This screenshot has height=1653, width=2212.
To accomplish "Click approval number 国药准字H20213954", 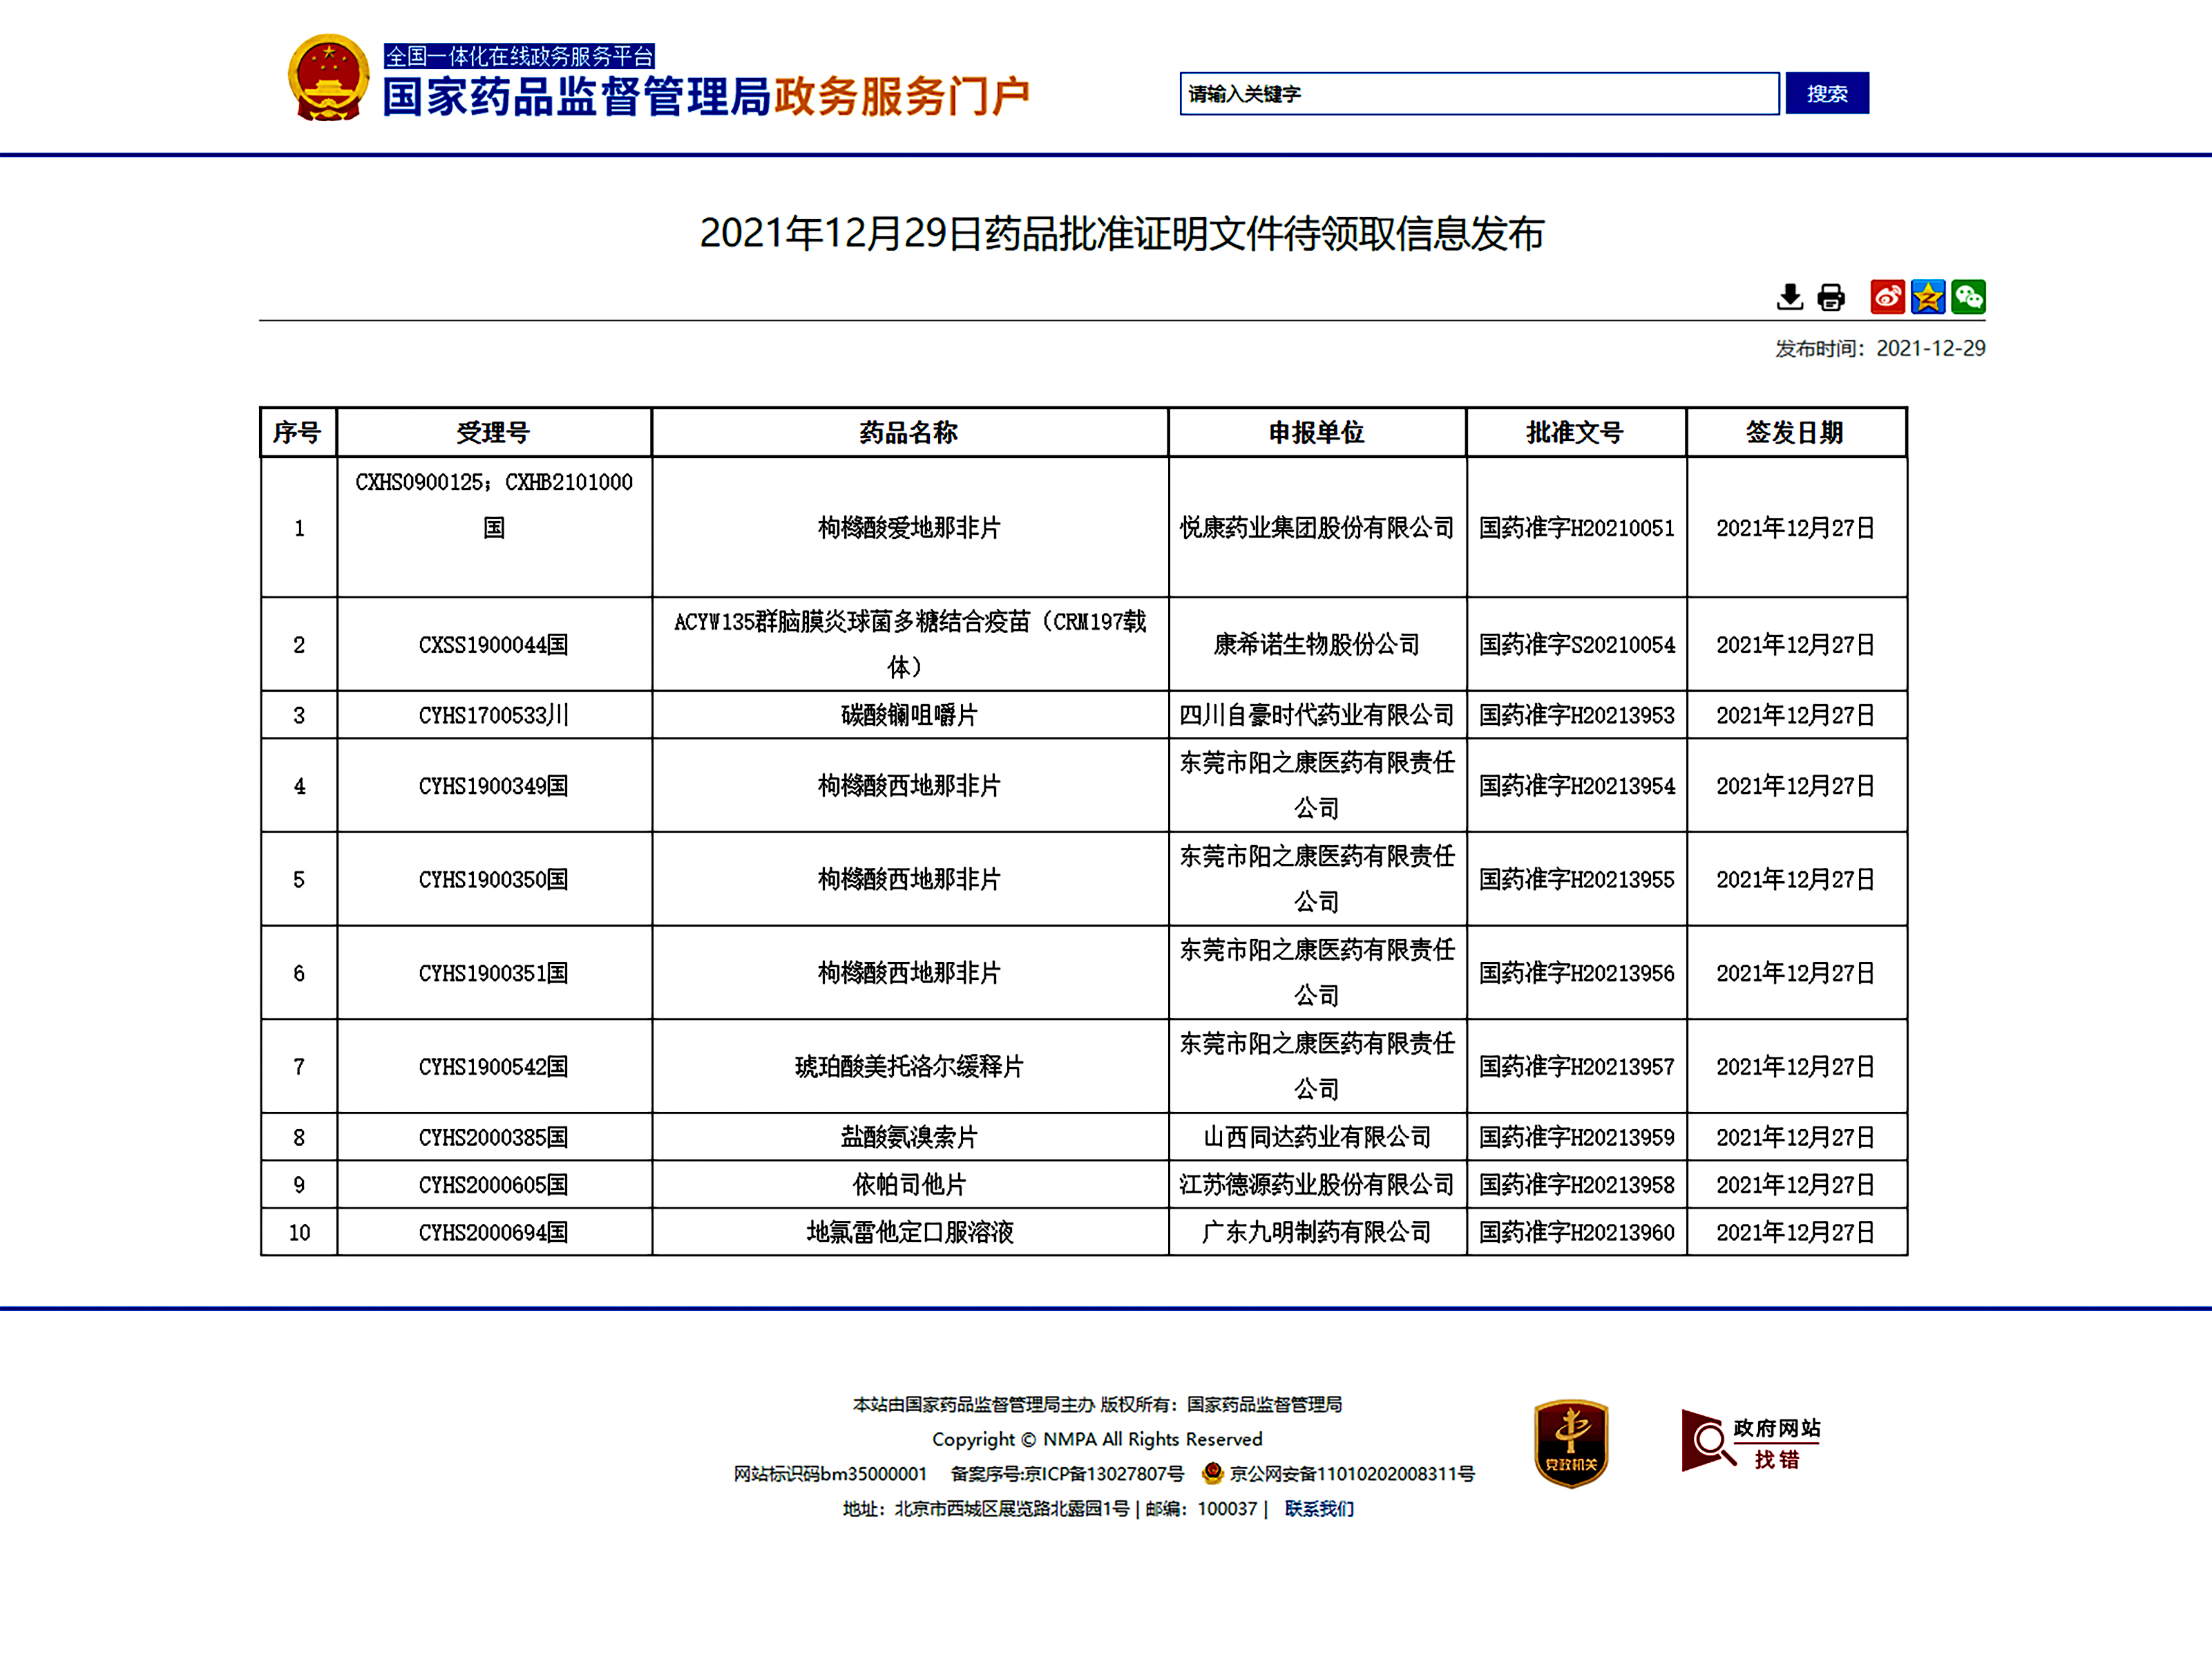I will coord(1576,786).
